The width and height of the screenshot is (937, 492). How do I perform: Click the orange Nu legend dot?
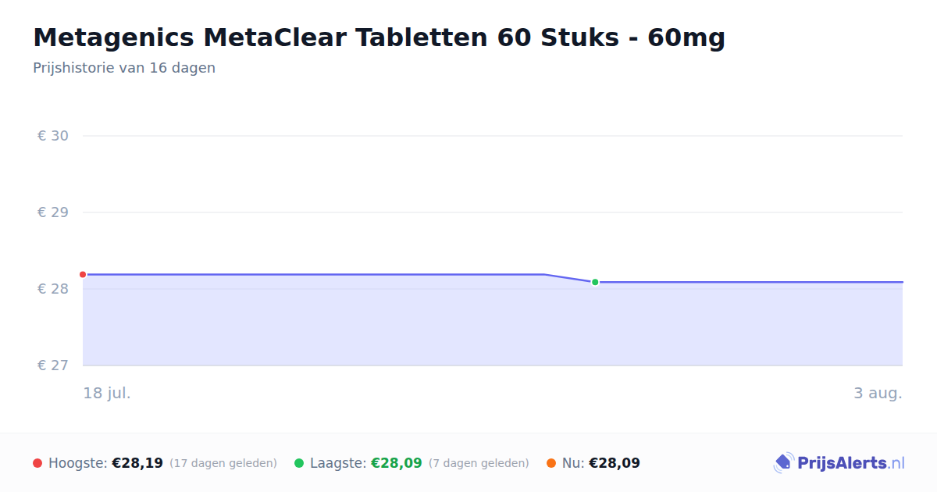(551, 463)
